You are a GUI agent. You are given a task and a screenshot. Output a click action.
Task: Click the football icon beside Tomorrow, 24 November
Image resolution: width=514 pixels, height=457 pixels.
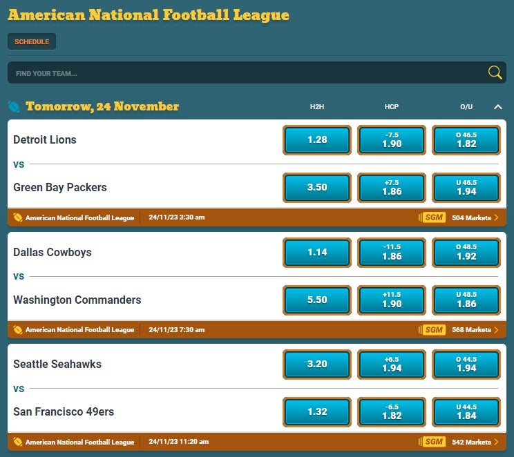pos(14,106)
